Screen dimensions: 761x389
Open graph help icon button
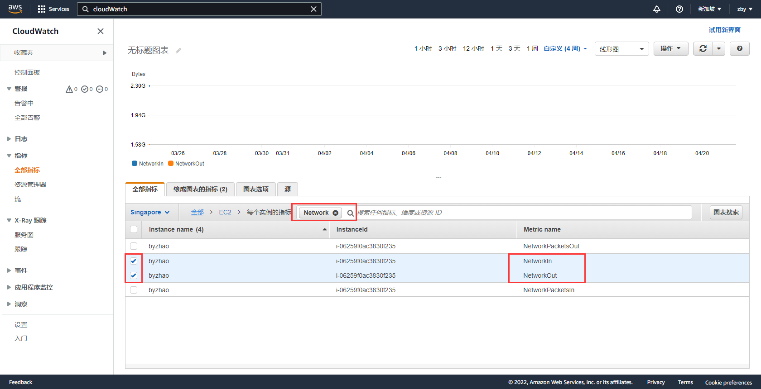(x=740, y=48)
